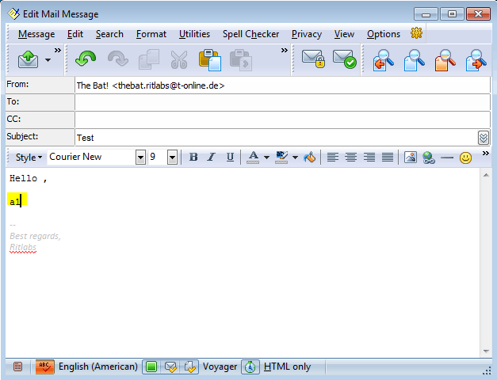Expand hidden formatting toolbar buttons chevron
The image size is (497, 380).
click(x=486, y=154)
